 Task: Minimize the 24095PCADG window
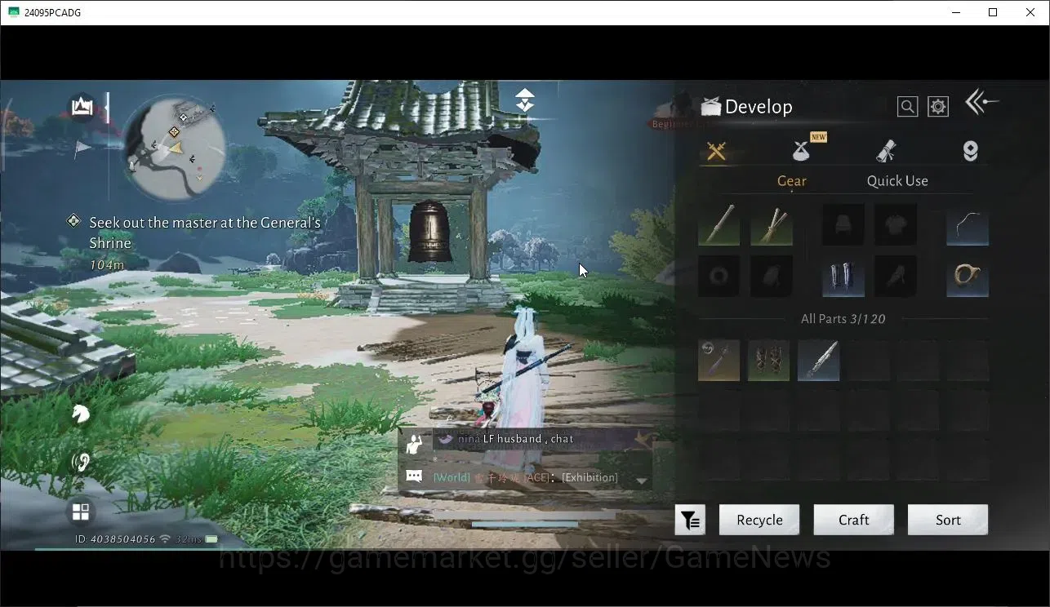[x=956, y=12]
